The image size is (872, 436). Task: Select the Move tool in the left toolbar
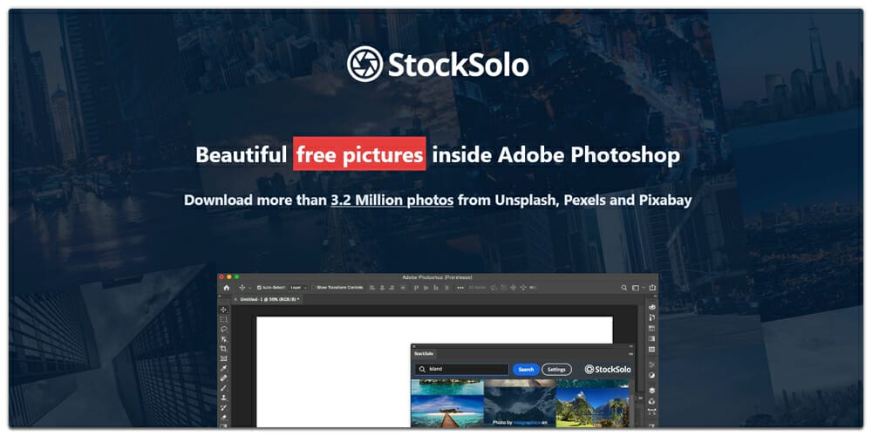pos(223,310)
